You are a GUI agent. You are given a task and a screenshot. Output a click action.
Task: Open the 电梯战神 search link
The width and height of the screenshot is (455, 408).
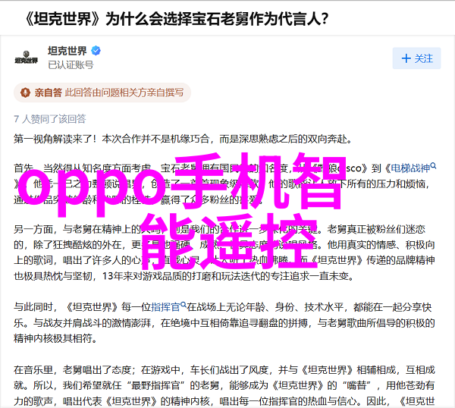pos(413,168)
